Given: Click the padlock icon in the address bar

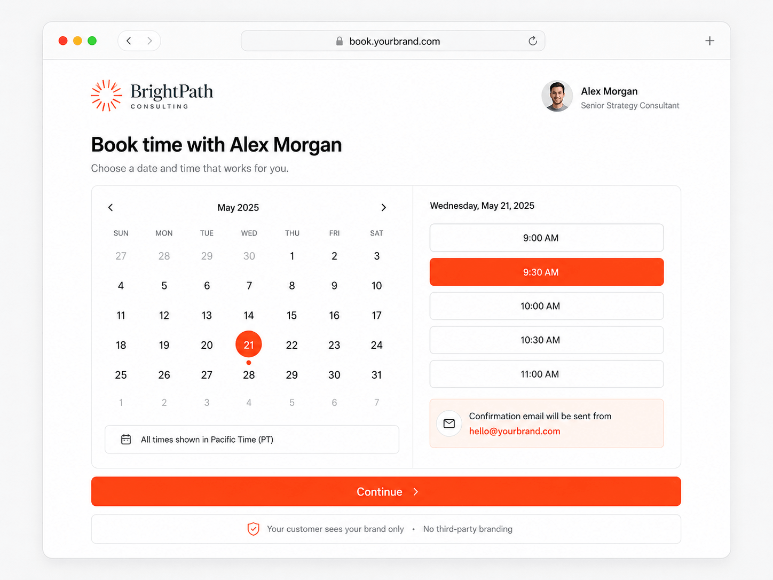Looking at the screenshot, I should point(339,41).
